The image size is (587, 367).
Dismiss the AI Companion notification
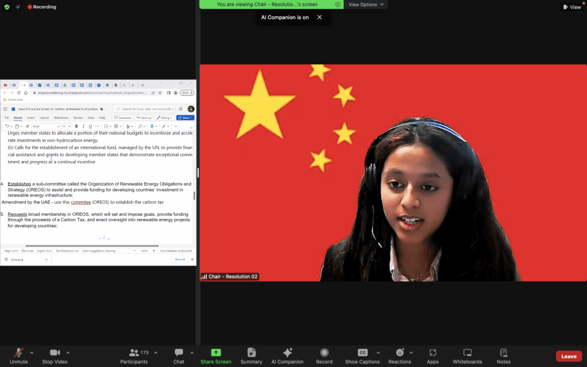point(320,17)
